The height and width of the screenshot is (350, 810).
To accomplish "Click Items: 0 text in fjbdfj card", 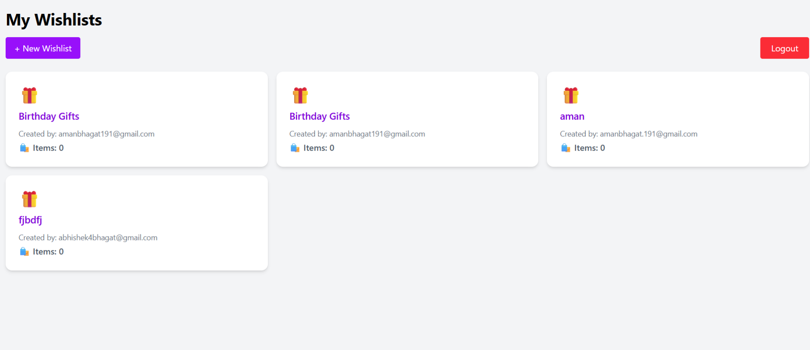I will (48, 252).
